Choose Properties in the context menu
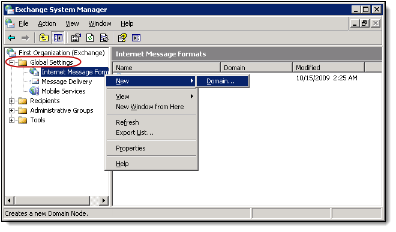 tap(151, 148)
